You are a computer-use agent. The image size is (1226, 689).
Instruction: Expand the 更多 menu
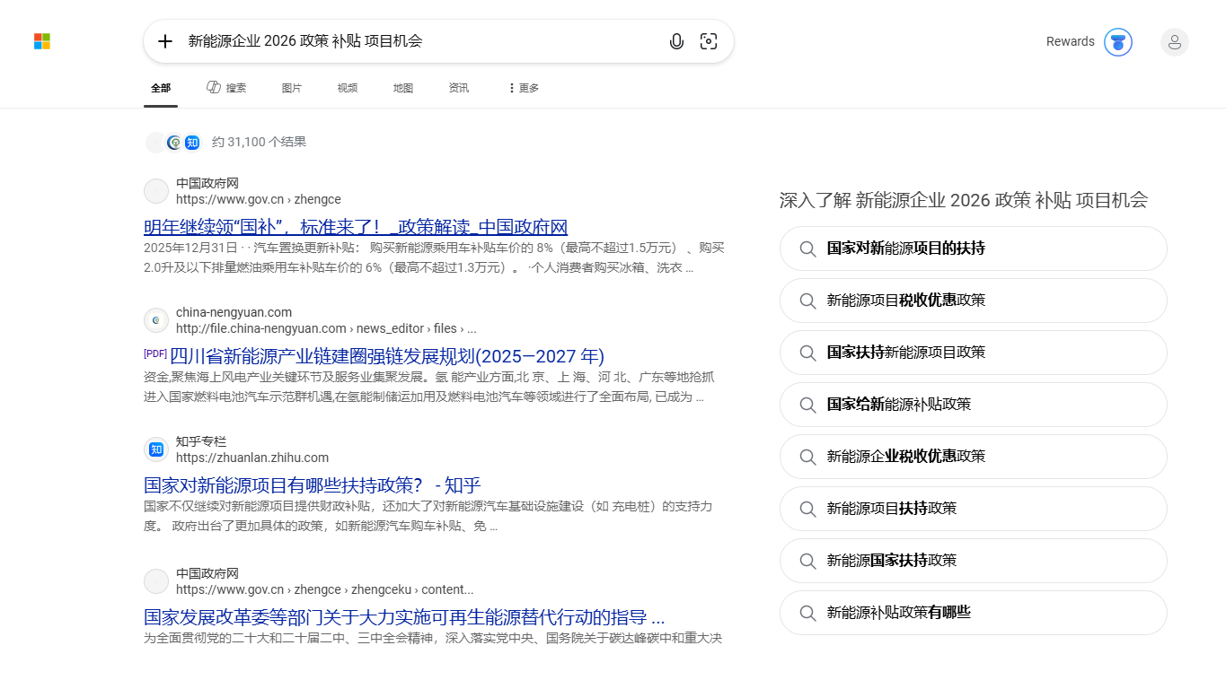pyautogui.click(x=524, y=88)
